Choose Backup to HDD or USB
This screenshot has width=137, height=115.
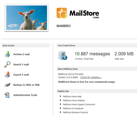click(26, 85)
